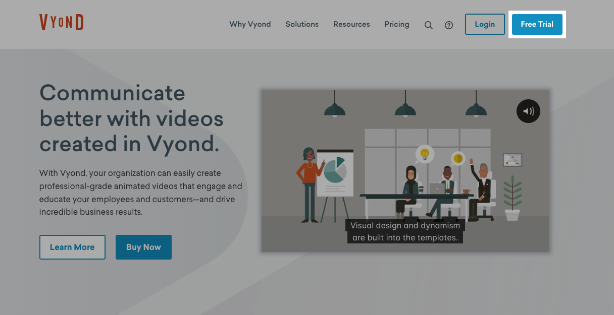Click the 'Visual design and dynamism' caption
614x315 pixels.
tap(405, 232)
